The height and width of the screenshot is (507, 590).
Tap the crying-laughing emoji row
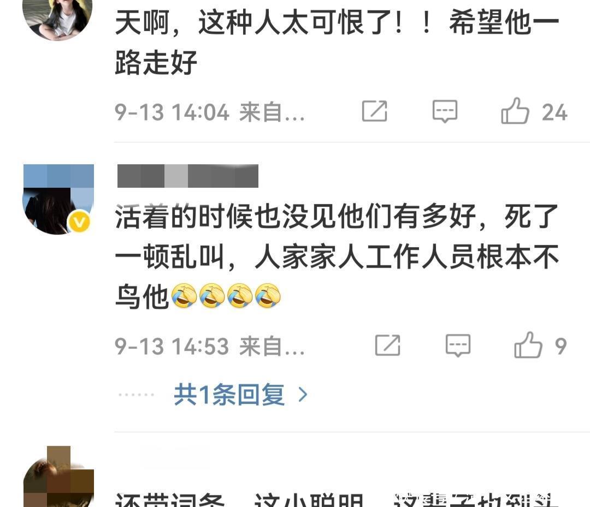click(226, 296)
